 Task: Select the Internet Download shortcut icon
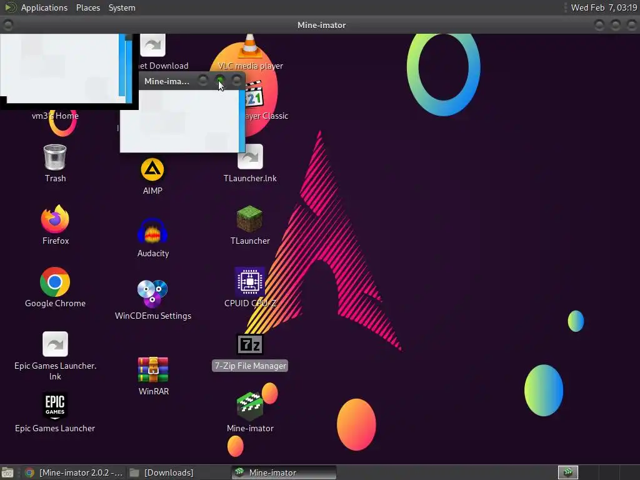pyautogui.click(x=152, y=45)
